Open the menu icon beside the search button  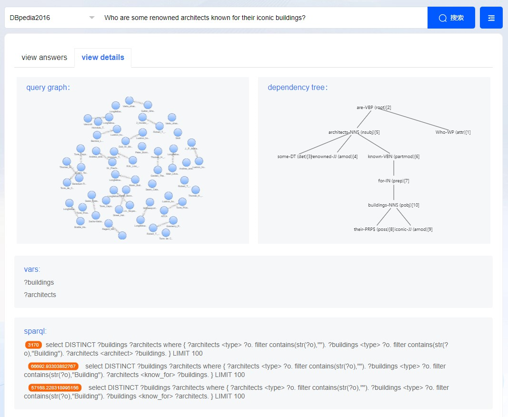point(491,18)
